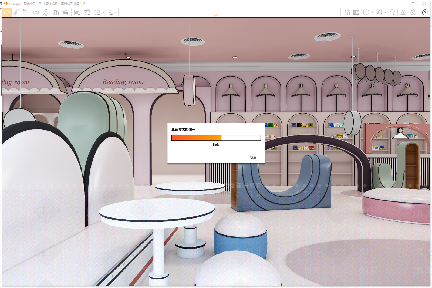Click the screenshot export icon
Image resolution: width=432 pixels, height=288 pixels.
77,12
